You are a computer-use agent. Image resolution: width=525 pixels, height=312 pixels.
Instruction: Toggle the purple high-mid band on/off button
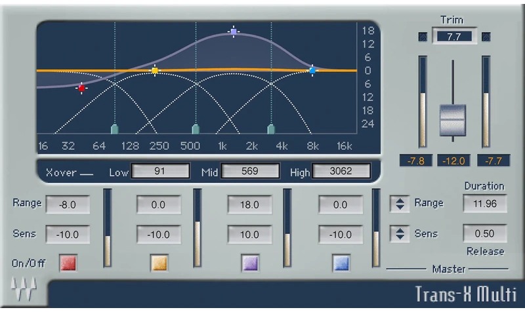(250, 263)
